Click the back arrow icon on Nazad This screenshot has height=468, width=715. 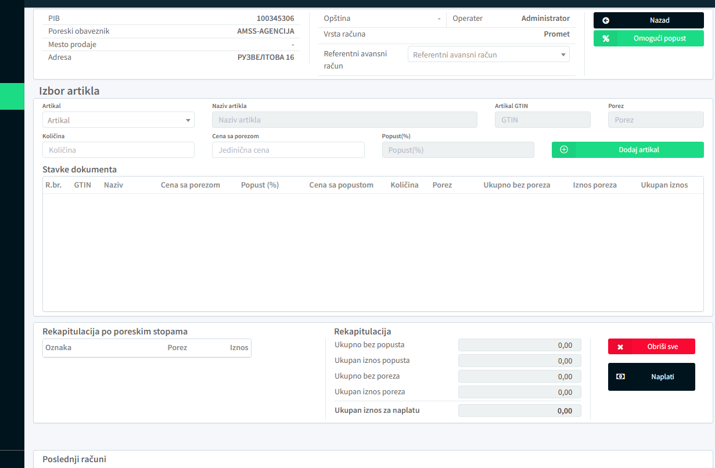pos(606,20)
